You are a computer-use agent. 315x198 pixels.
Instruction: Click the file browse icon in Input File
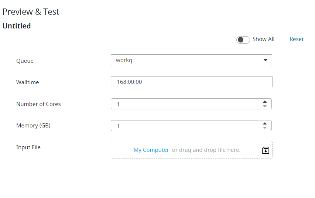[266, 150]
